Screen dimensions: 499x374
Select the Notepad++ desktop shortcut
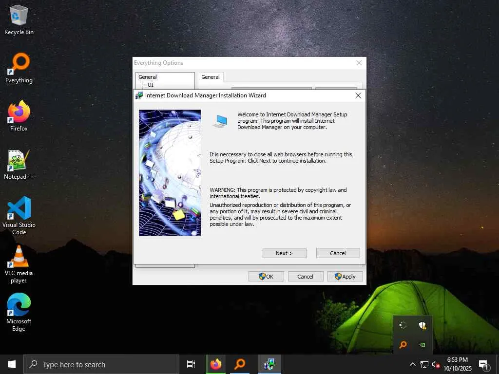19,165
